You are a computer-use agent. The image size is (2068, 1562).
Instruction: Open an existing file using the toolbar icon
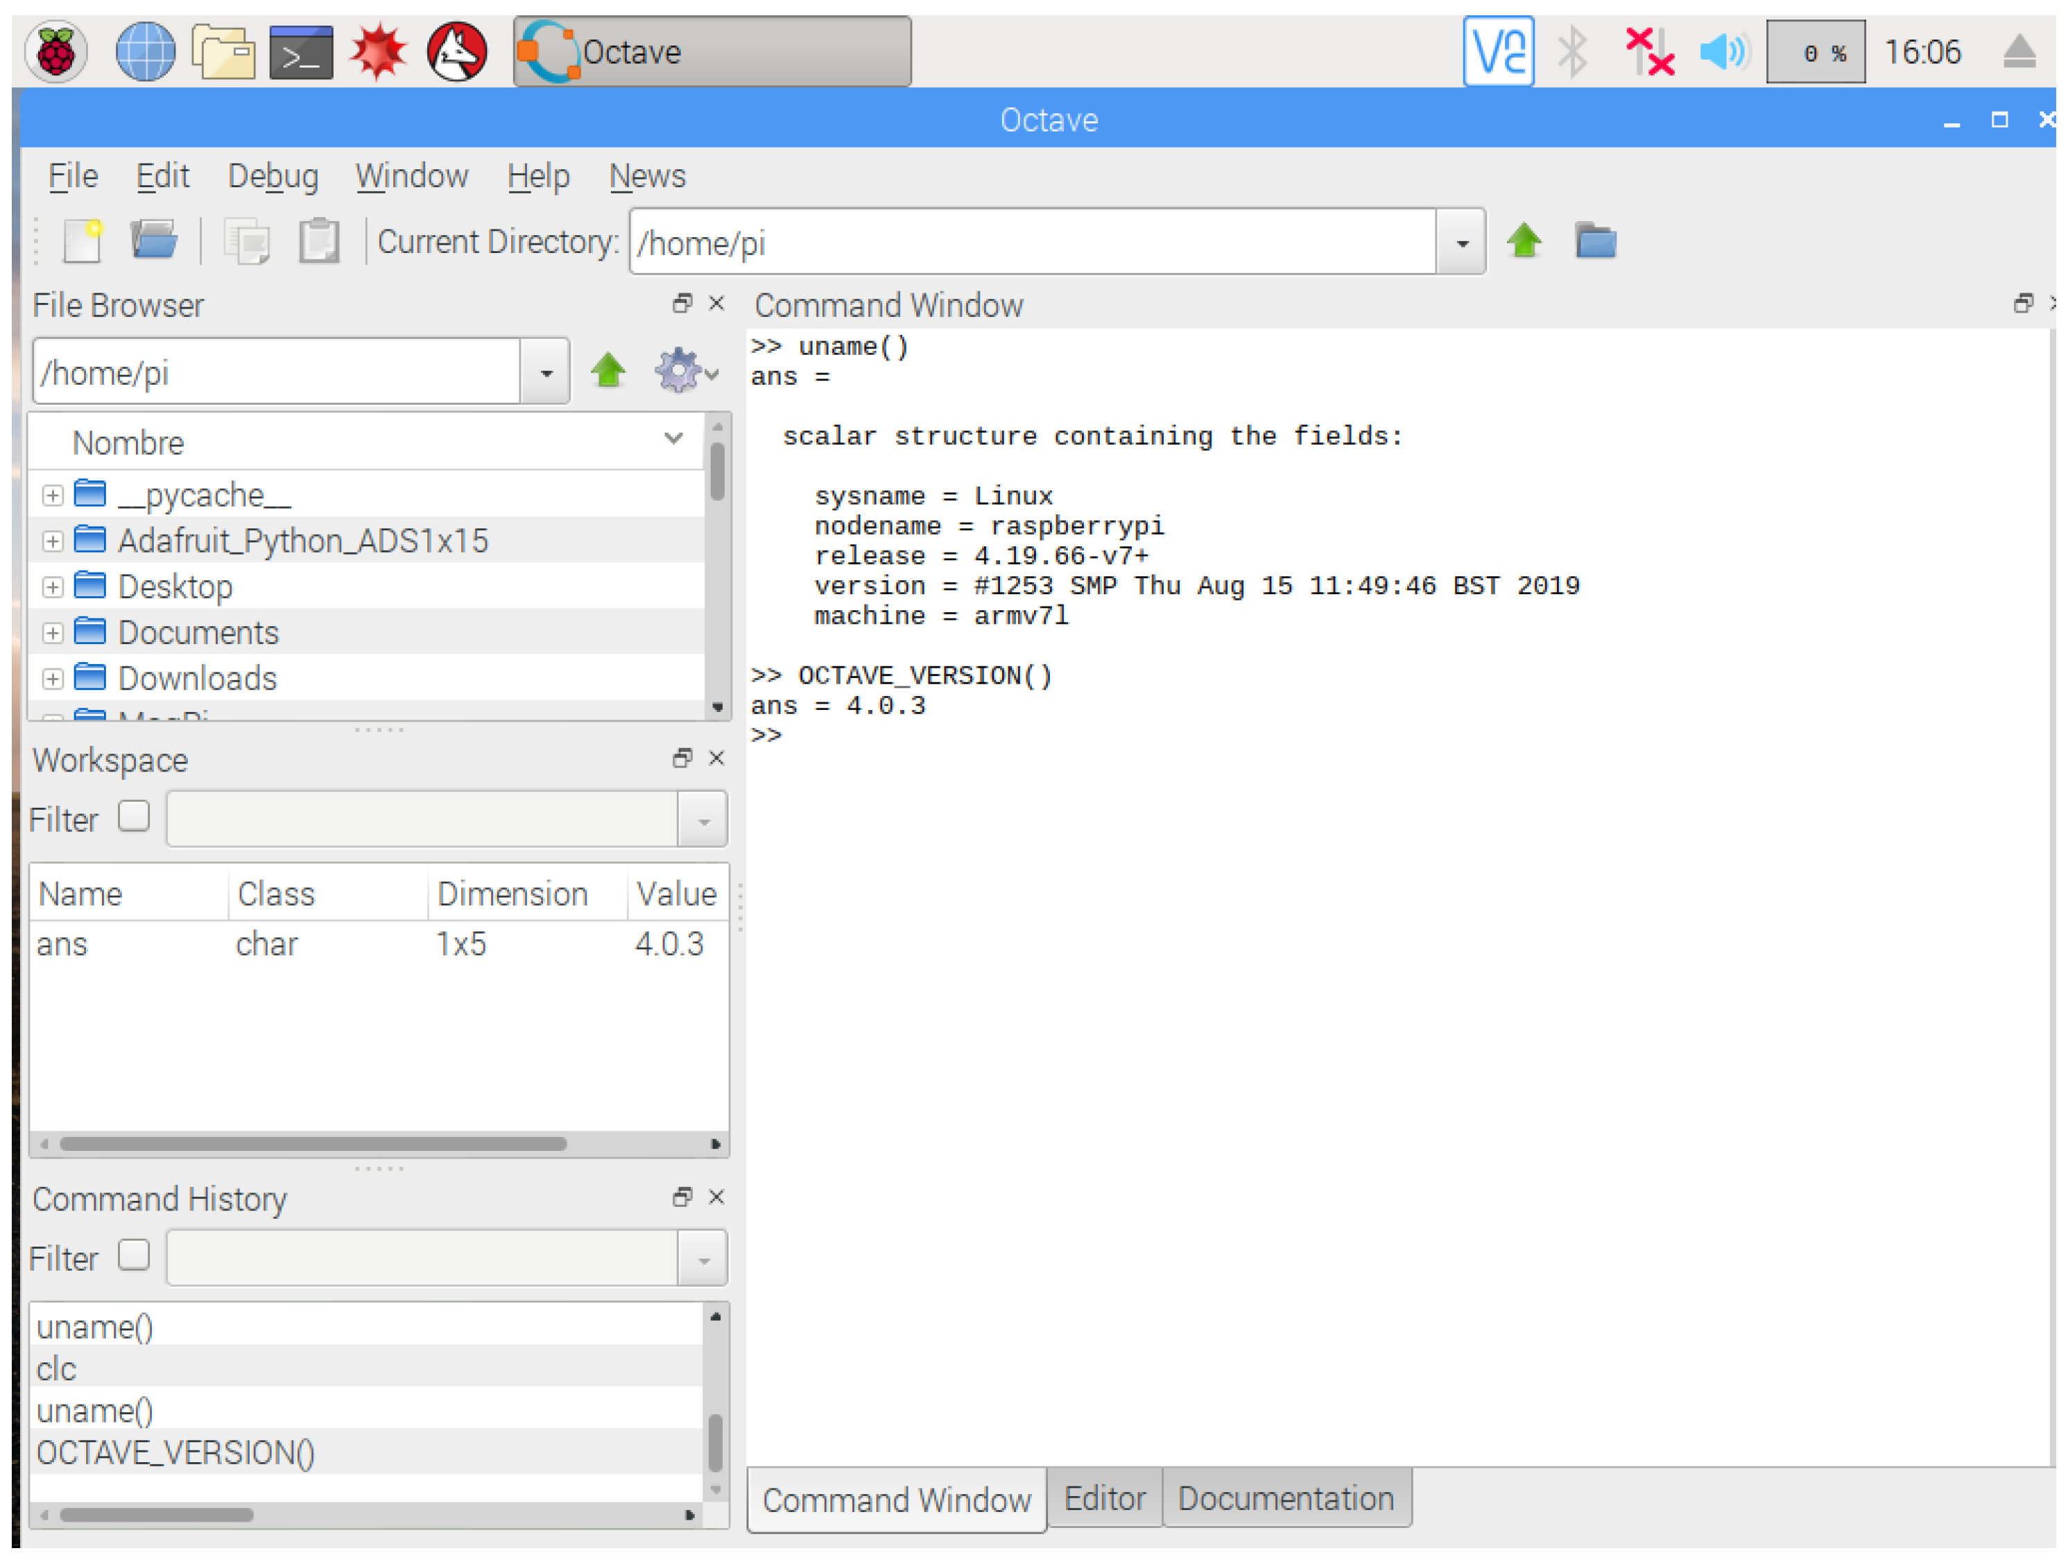click(x=154, y=241)
